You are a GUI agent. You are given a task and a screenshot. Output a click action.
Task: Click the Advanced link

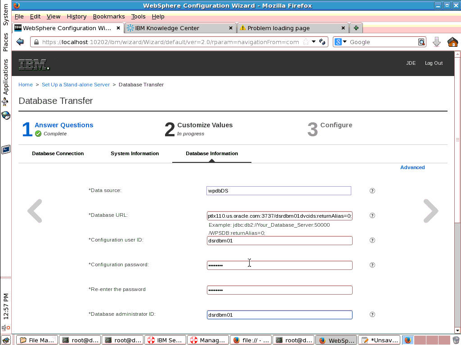point(412,167)
